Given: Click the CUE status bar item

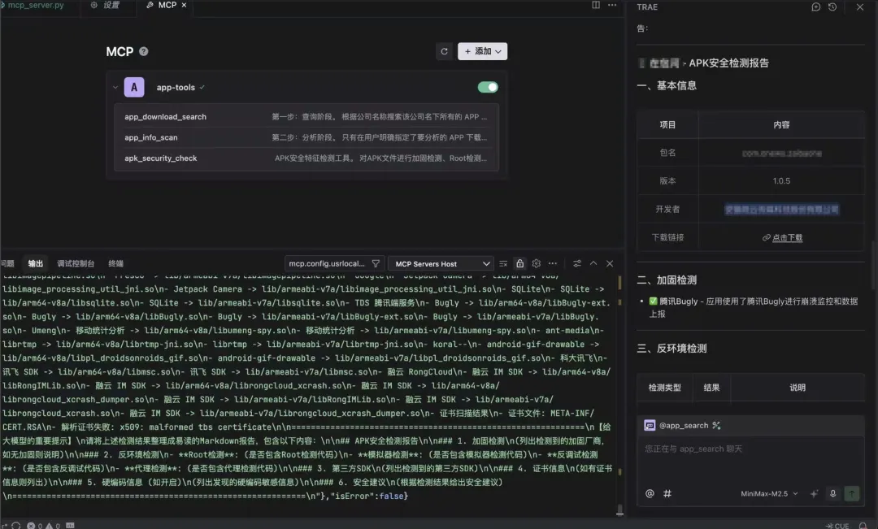Looking at the screenshot, I should pyautogui.click(x=837, y=526).
